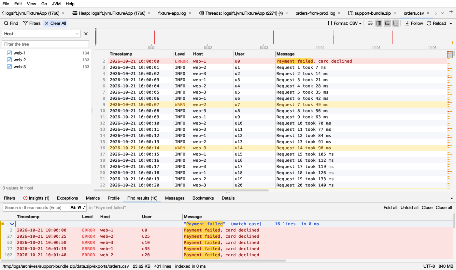Screen dimensions: 456x270
Task: Open the Edit menu
Action: tap(18, 4)
